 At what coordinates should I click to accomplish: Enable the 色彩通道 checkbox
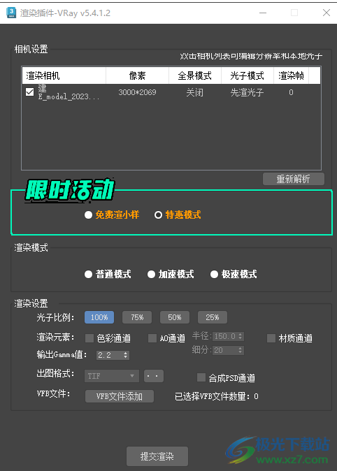(89, 338)
